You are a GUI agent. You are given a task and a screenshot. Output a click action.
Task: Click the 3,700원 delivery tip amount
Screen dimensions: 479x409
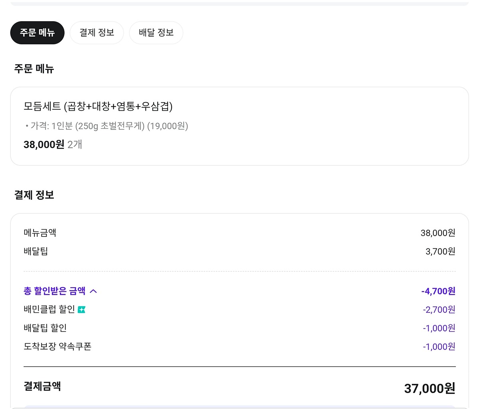pyautogui.click(x=440, y=251)
